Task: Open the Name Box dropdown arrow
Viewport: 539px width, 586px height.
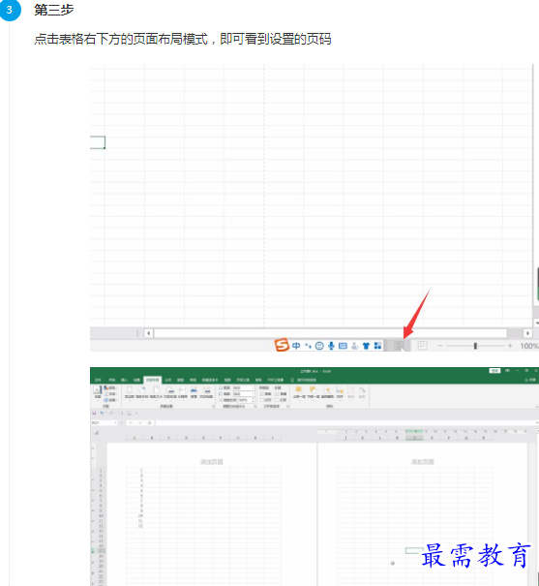Action: (116, 422)
